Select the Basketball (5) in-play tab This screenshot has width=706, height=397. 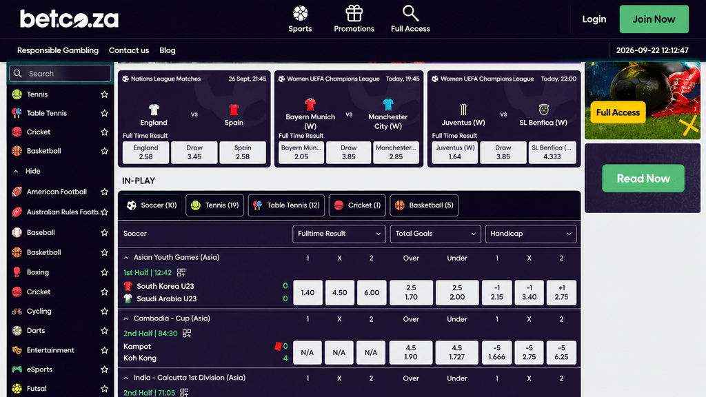coord(424,205)
